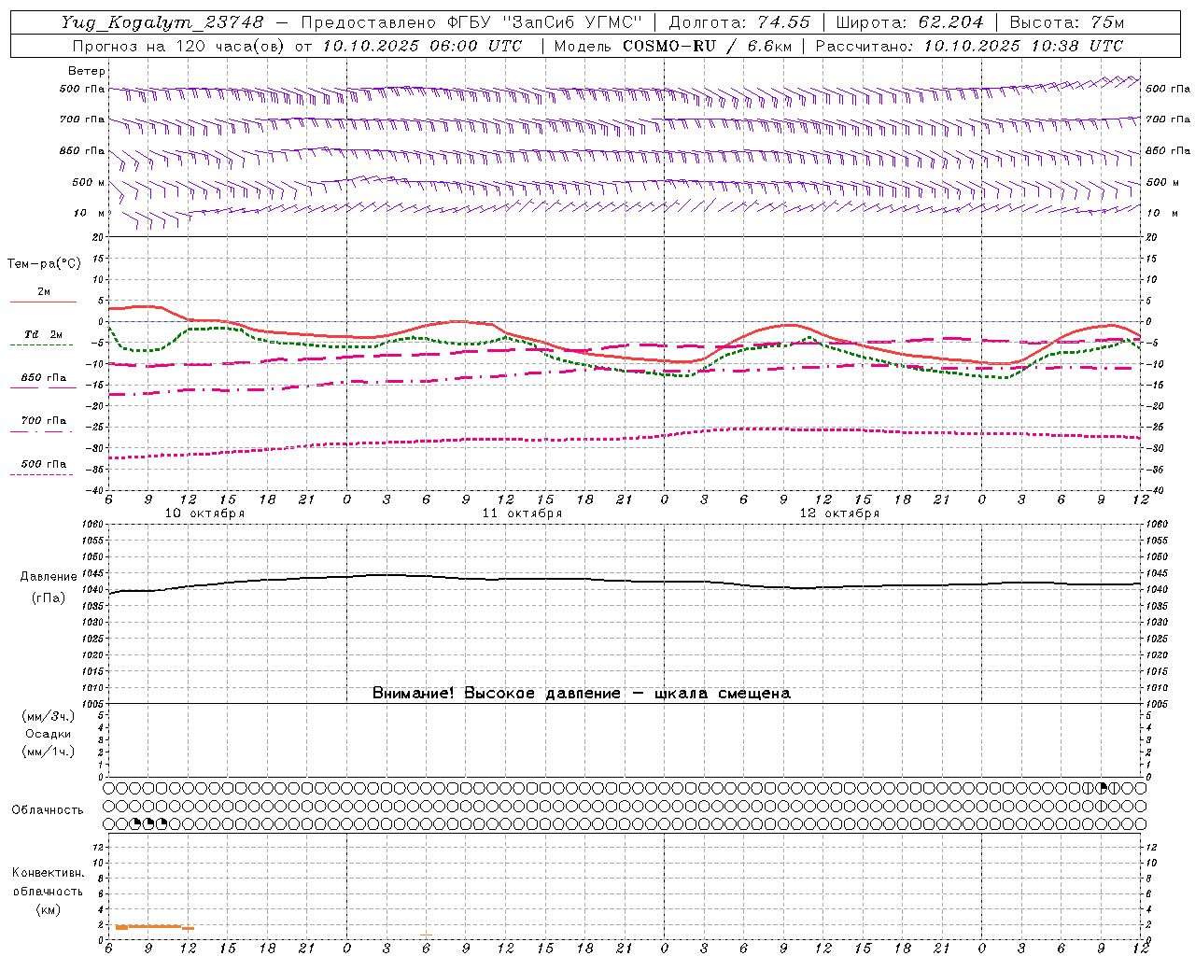Viewport: 1195px width, 956px height.
Task: Select forecast start time 10.10.2025 06:00 UTC
Action: click(422, 46)
